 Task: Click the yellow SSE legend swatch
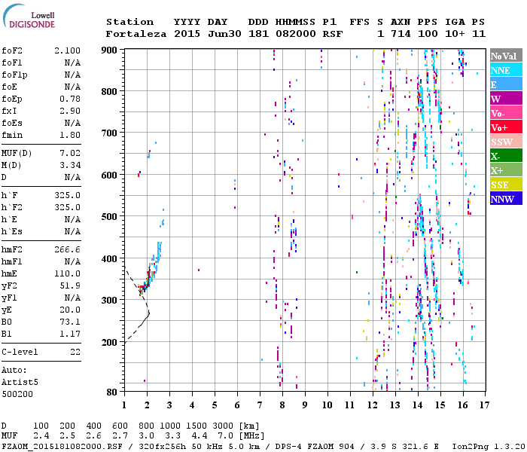click(504, 185)
